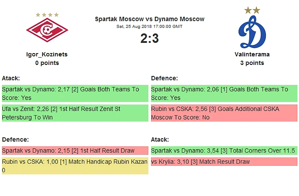
Task: Select the 1st Half Result Draw bet
Action: pos(75,150)
